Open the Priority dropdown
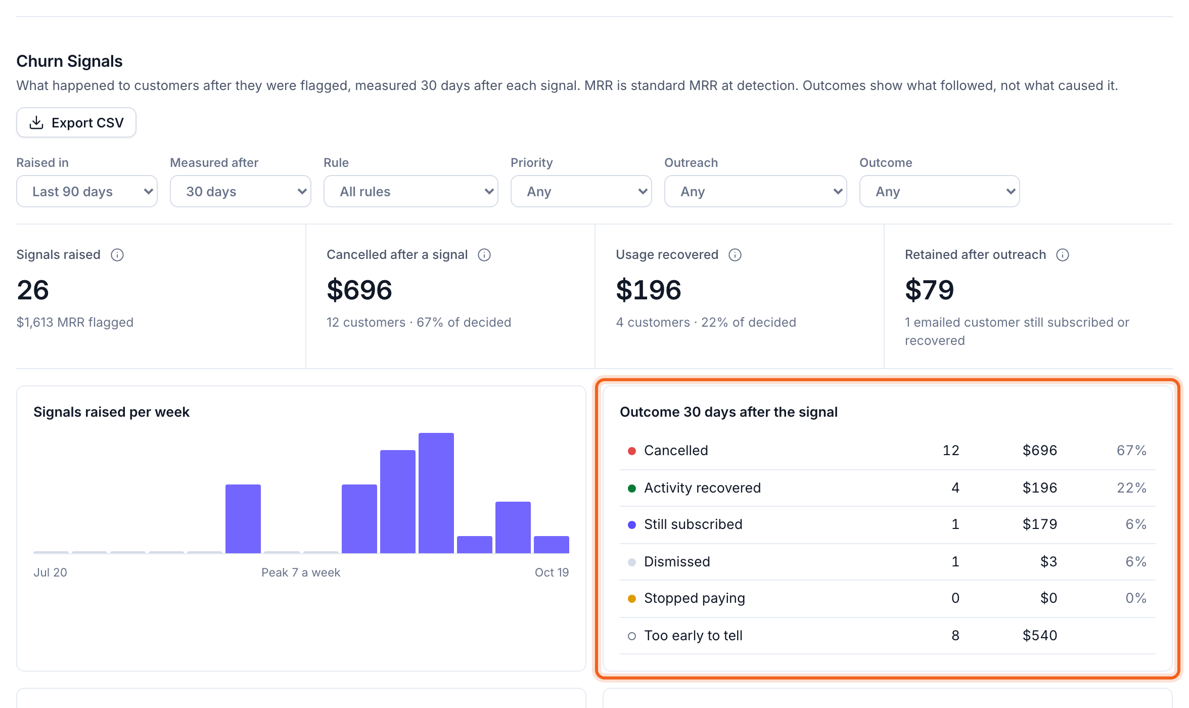The width and height of the screenshot is (1189, 708). tap(581, 191)
